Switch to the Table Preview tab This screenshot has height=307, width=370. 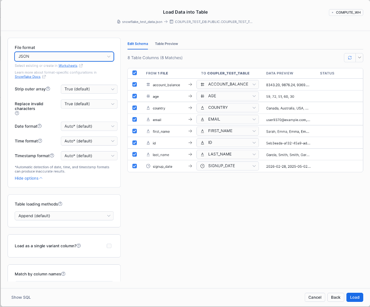coord(166,44)
